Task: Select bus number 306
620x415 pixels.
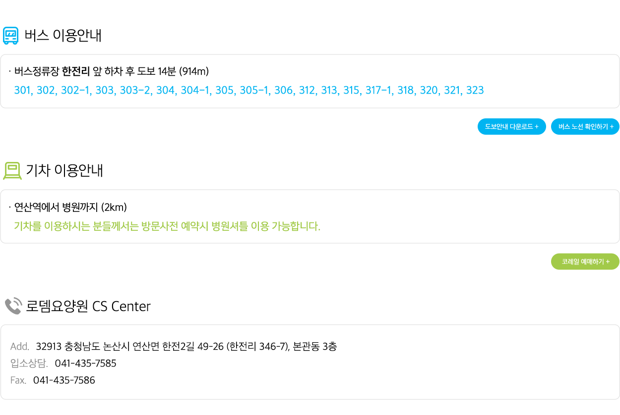Action: pos(284,91)
